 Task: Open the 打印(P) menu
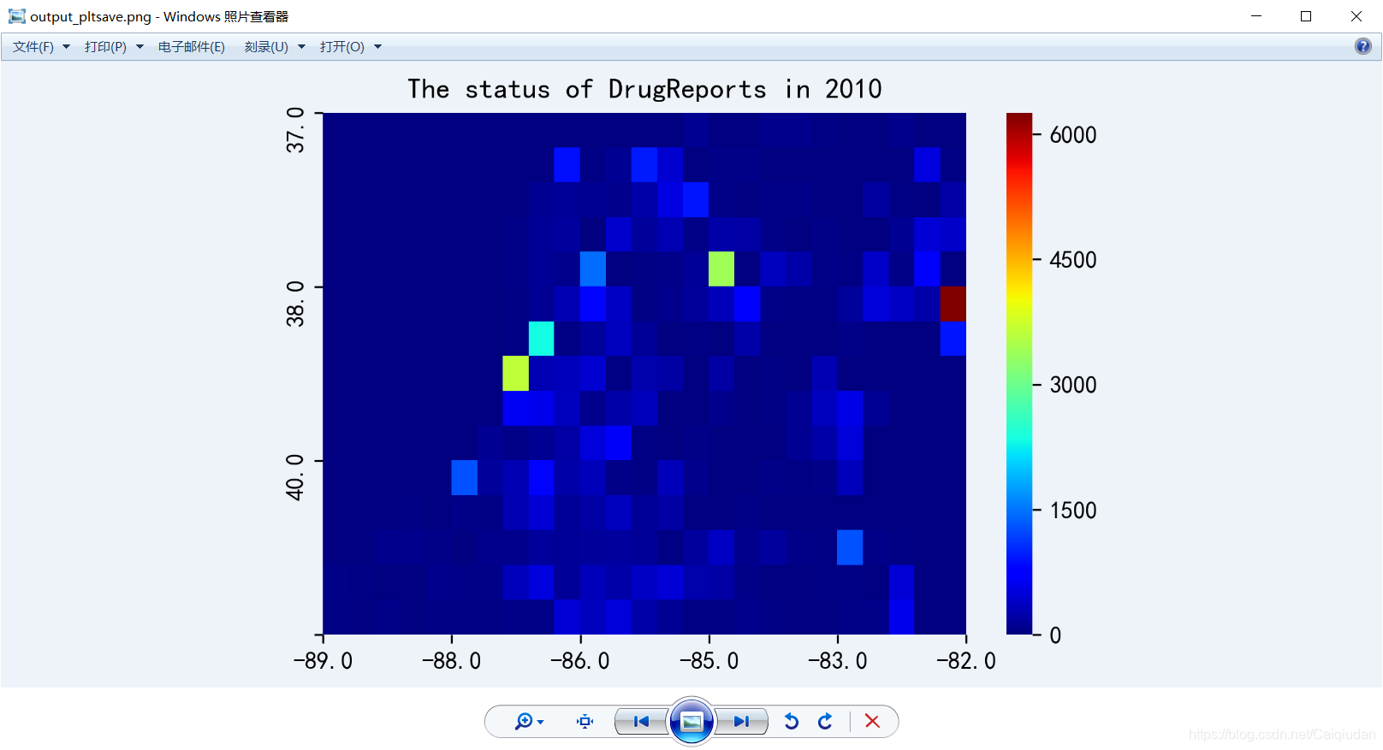point(105,47)
